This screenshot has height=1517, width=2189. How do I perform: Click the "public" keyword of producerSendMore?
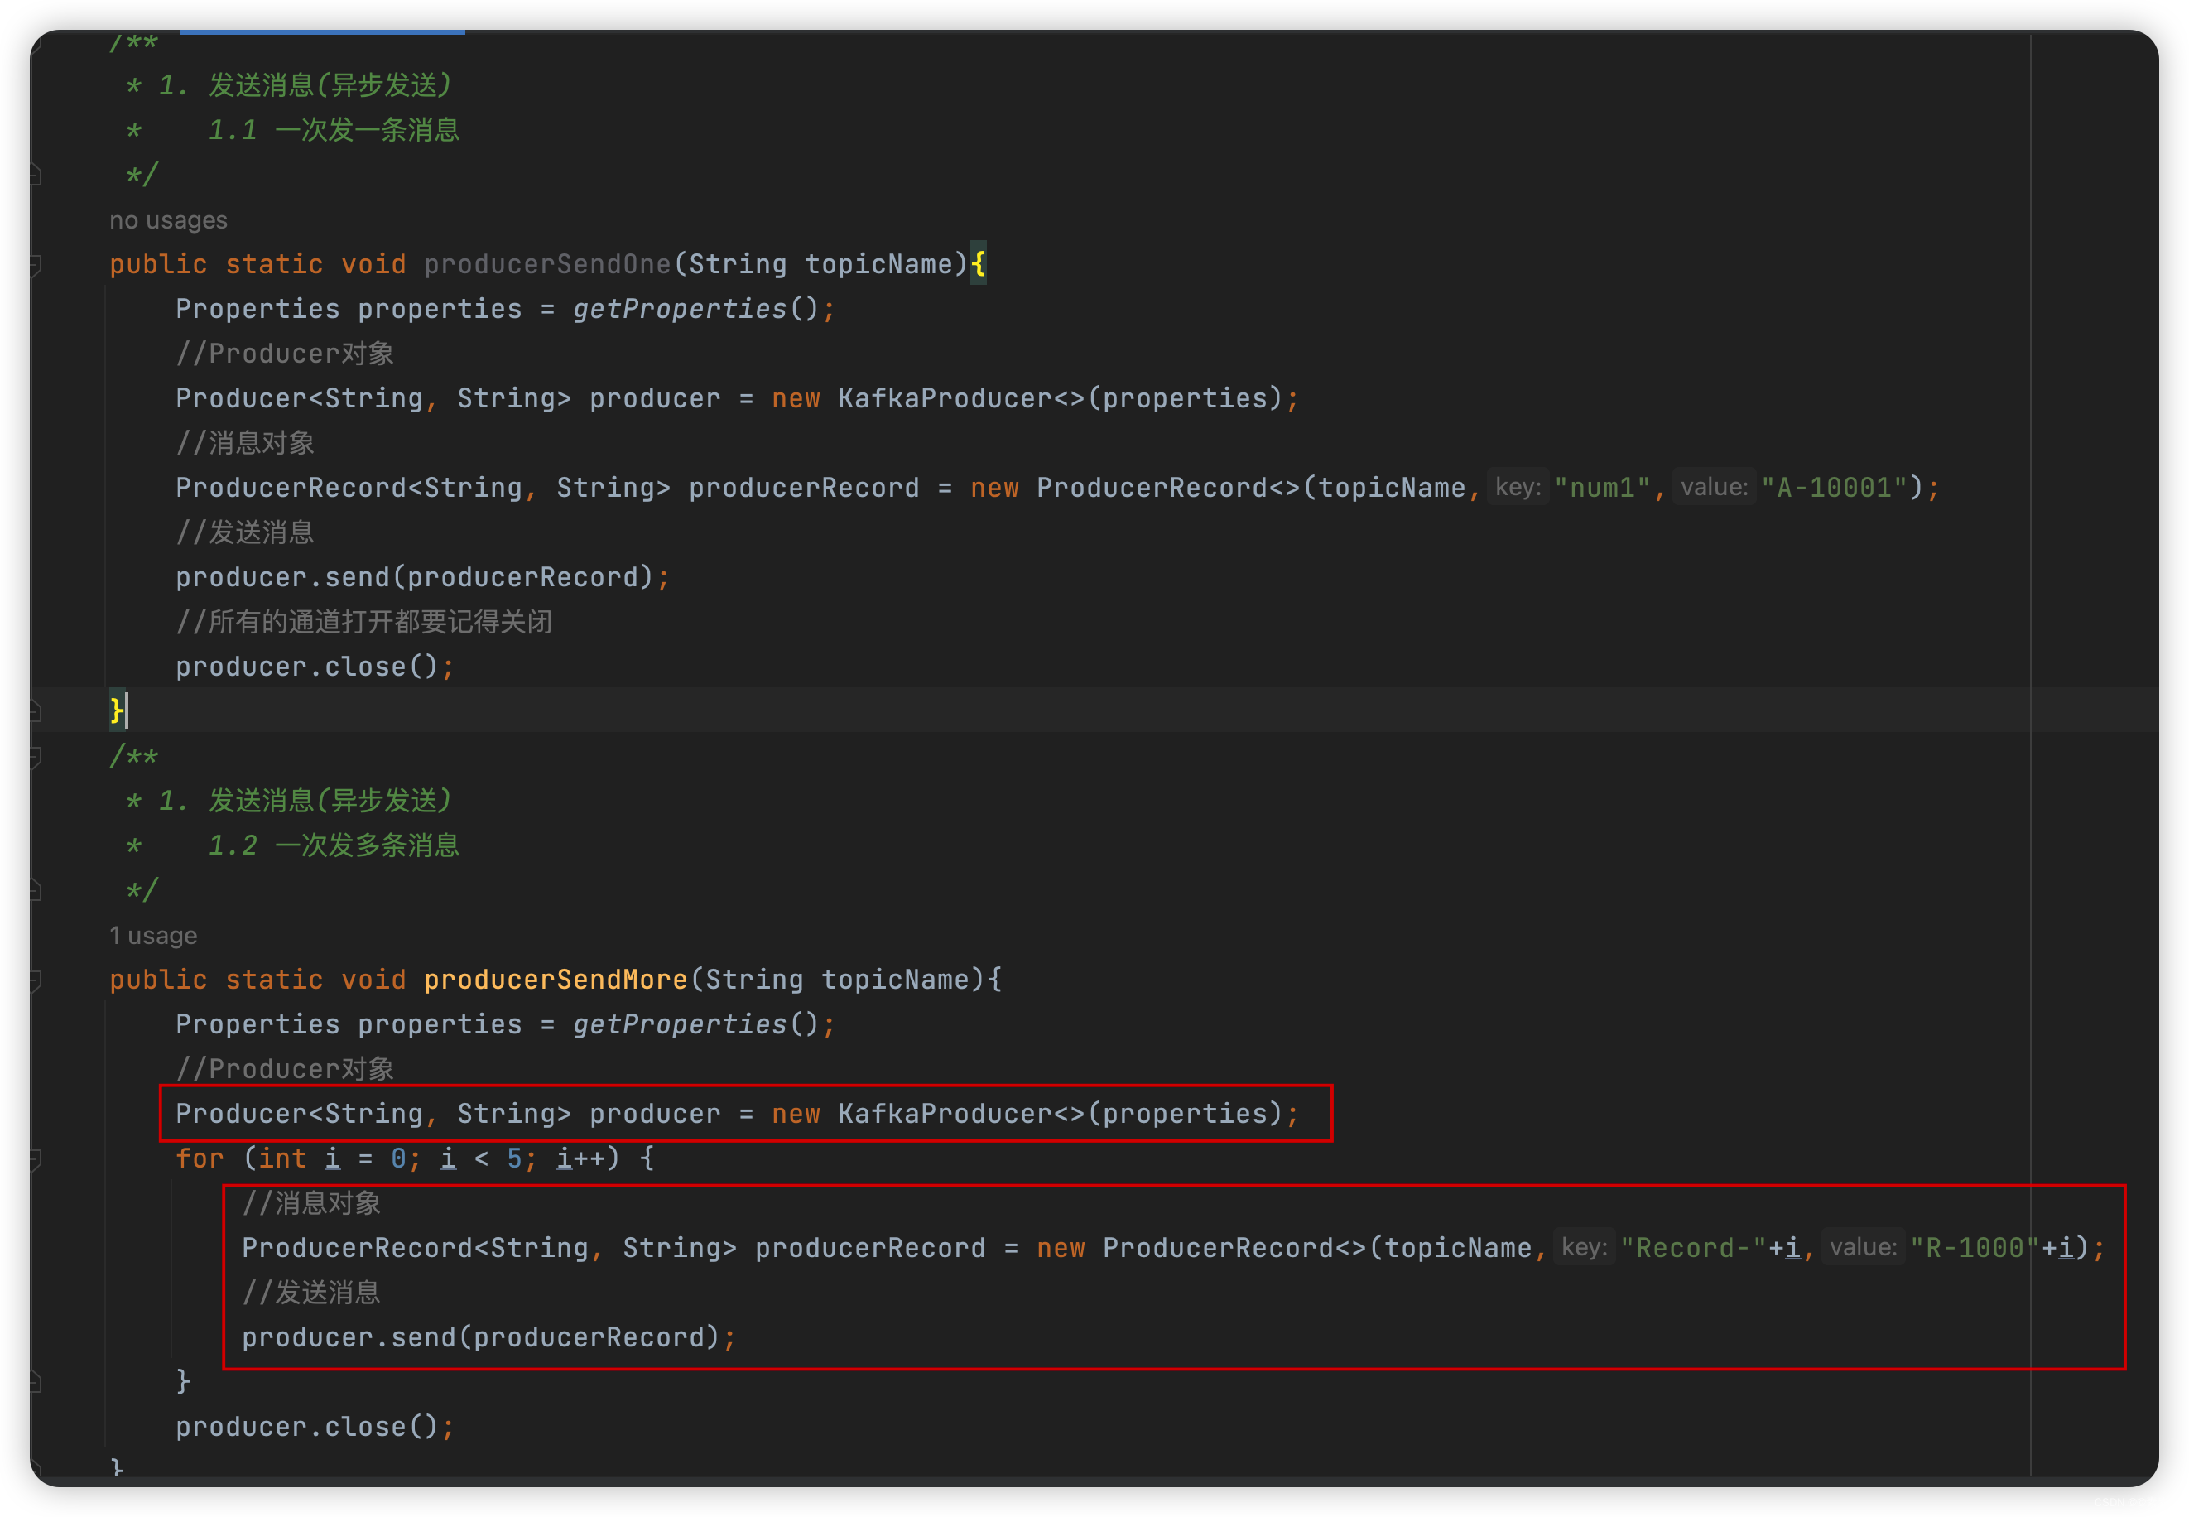pyautogui.click(x=157, y=979)
